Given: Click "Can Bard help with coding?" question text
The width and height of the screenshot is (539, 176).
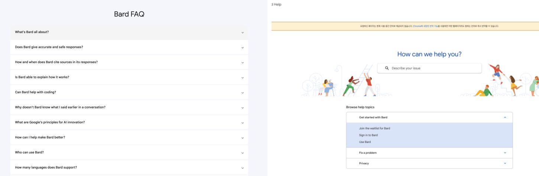Looking at the screenshot, I should click(x=36, y=92).
